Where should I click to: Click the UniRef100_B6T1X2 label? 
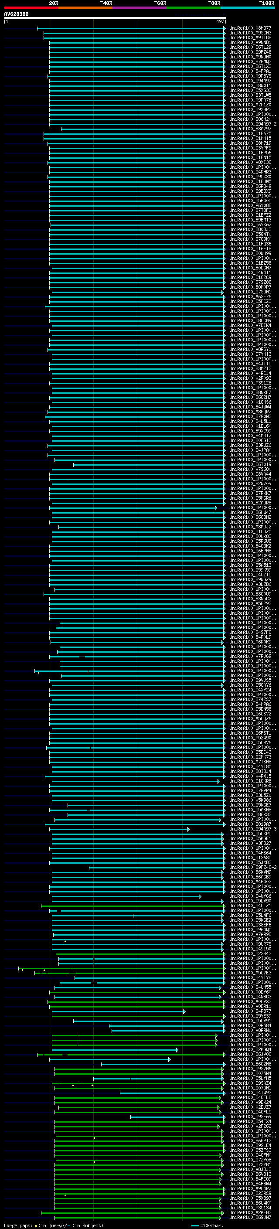pyautogui.click(x=250, y=66)
